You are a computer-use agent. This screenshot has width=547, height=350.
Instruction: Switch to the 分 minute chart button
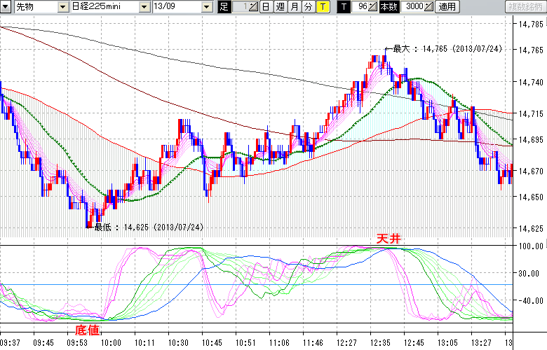pos(308,7)
